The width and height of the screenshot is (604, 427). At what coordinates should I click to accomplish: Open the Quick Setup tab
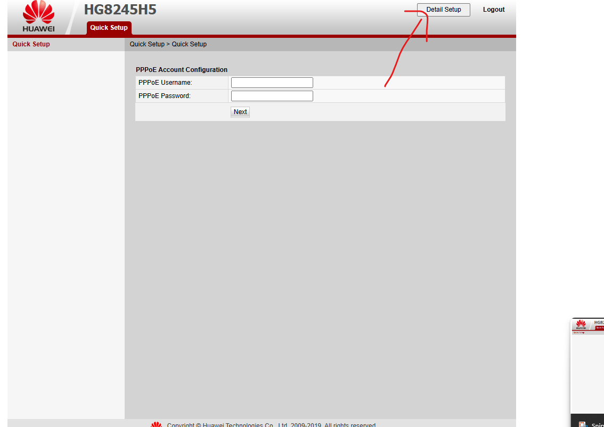pyautogui.click(x=109, y=28)
